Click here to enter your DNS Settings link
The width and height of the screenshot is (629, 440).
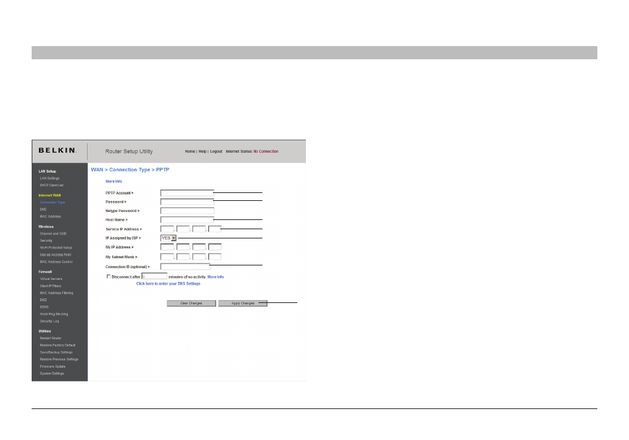coord(168,284)
